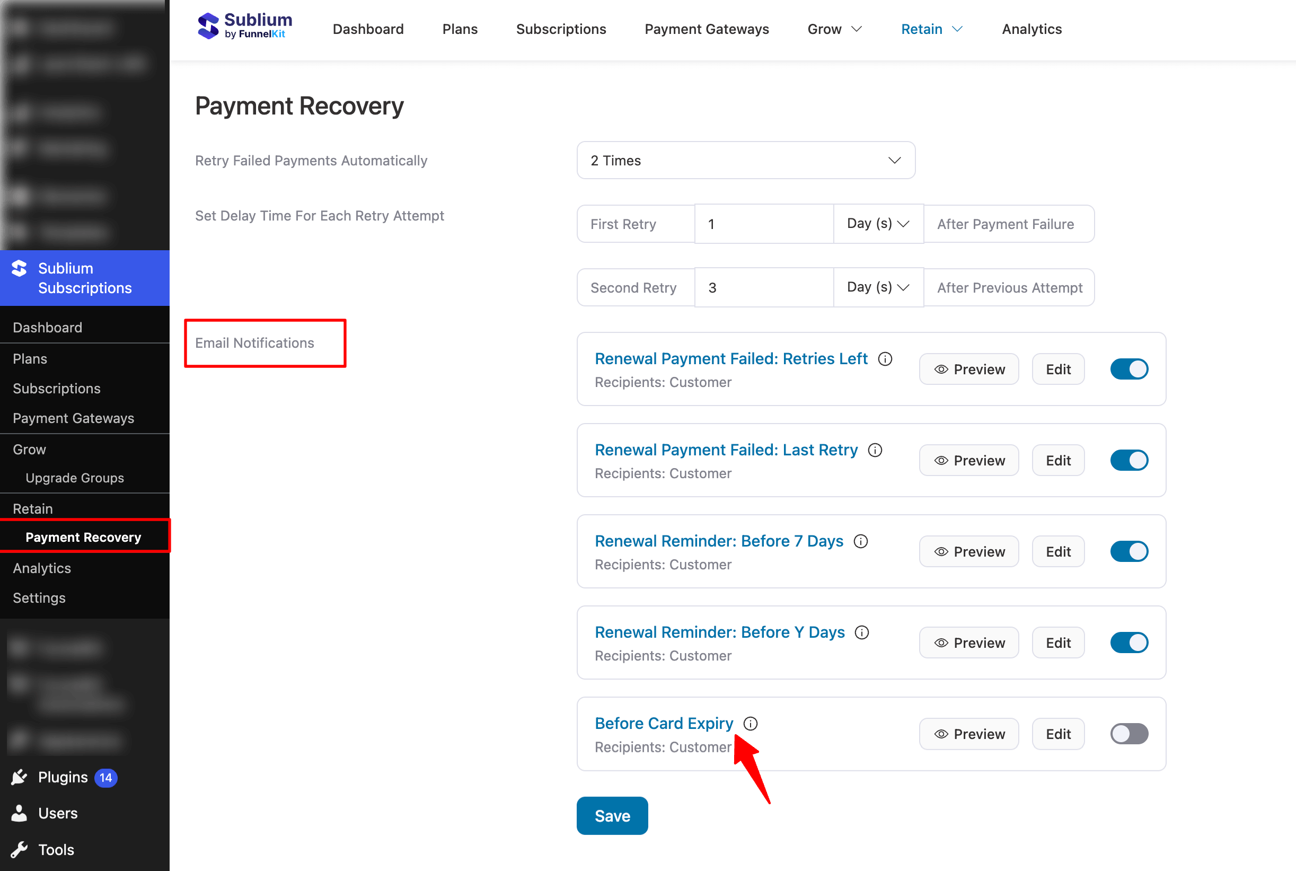
Task: Preview the Renewal Payment Failed: Retries Left email
Action: [x=968, y=369]
